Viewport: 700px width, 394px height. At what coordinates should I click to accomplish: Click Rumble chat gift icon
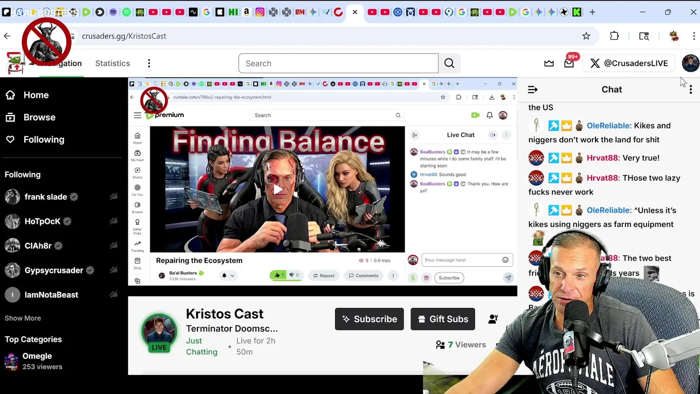coord(426,278)
